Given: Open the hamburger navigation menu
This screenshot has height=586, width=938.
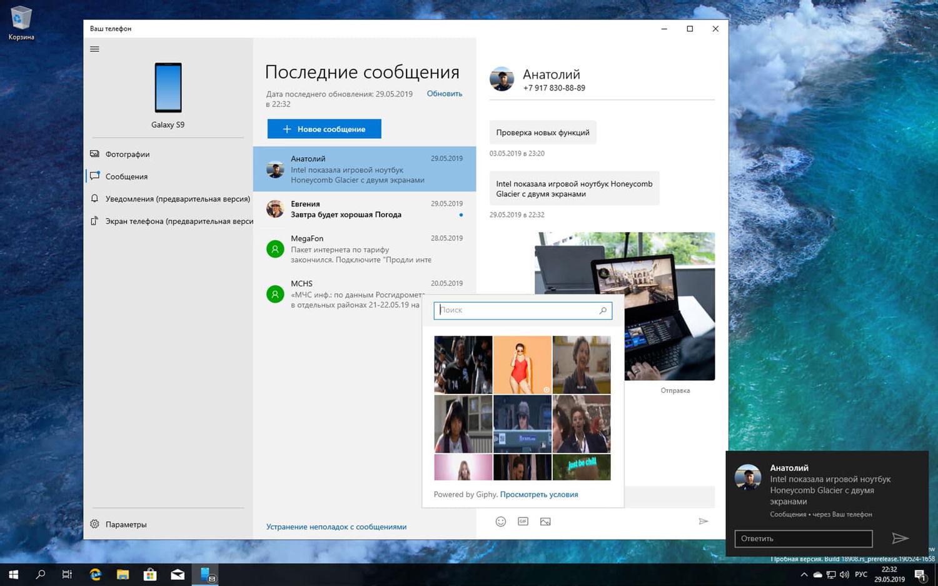Looking at the screenshot, I should pos(94,49).
